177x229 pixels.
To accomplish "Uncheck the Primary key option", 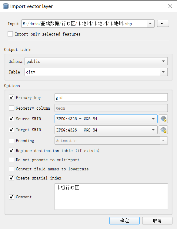I will [12, 97].
